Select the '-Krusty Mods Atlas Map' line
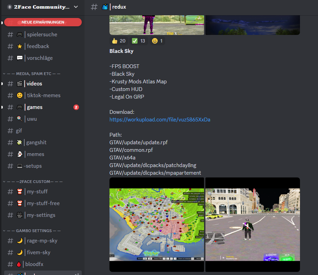The height and width of the screenshot is (275, 318). (138, 81)
